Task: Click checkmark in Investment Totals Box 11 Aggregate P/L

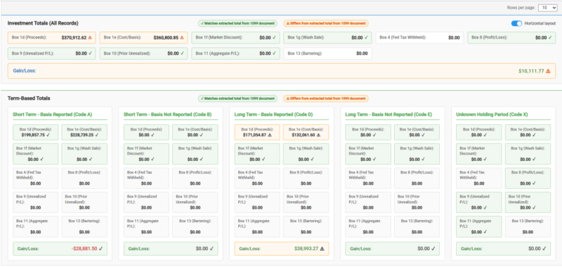Action: coord(274,53)
